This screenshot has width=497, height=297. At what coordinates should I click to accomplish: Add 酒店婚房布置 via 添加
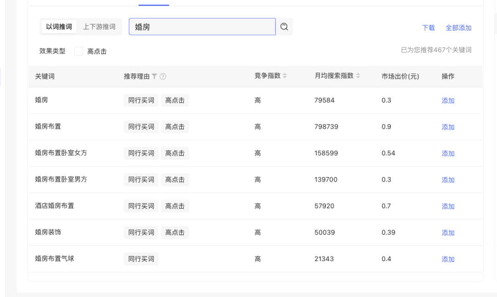coord(448,206)
